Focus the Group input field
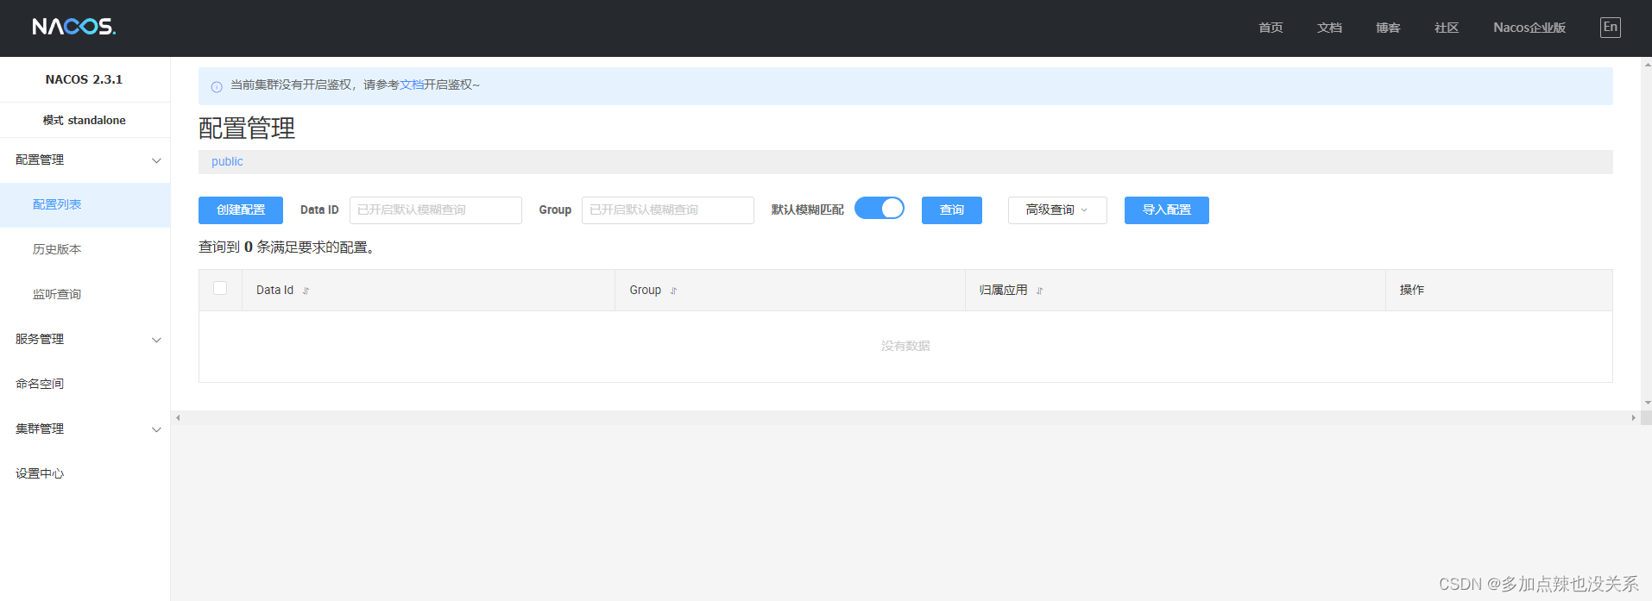 point(668,210)
